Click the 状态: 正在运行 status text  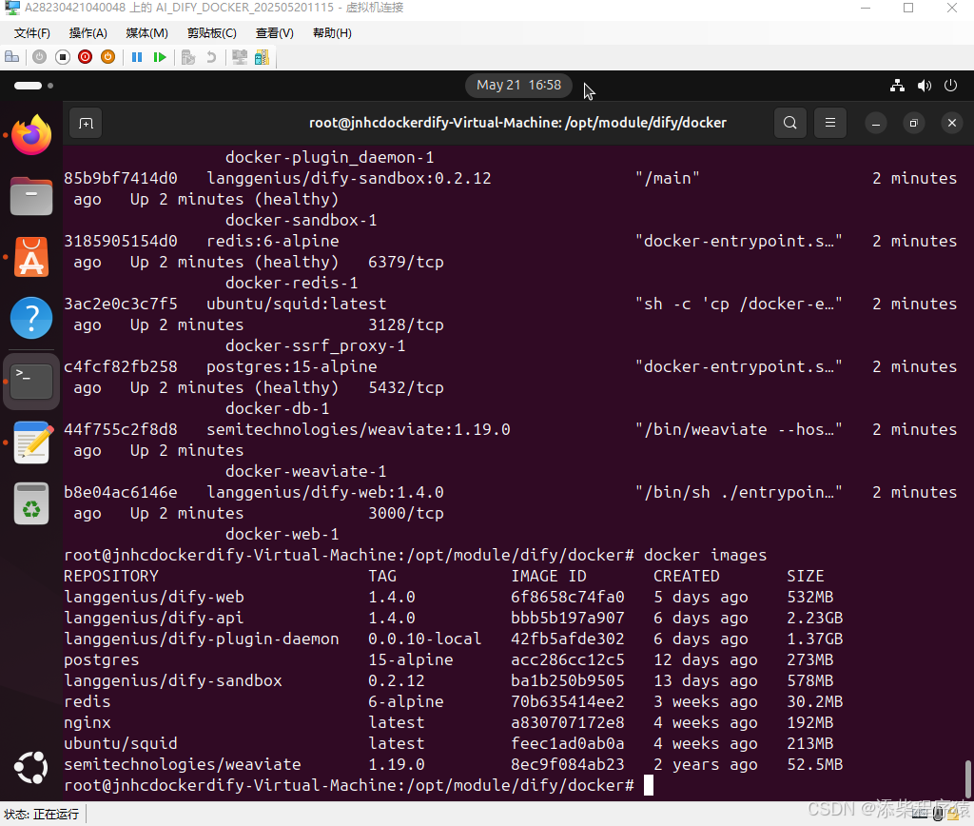(x=42, y=815)
